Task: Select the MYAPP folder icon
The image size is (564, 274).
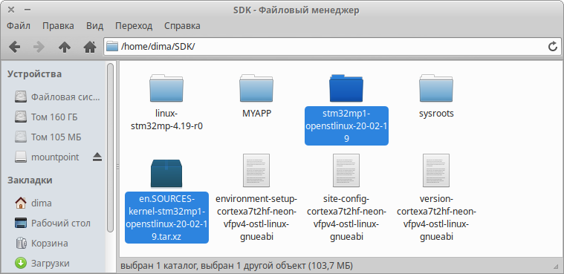Action: click(x=256, y=88)
